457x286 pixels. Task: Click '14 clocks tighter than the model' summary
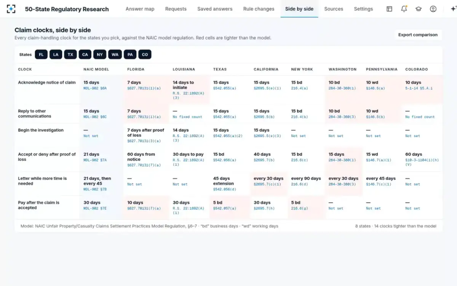coord(405,226)
